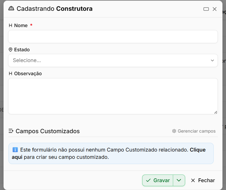Click inside the Observação text area
Screen dimensions: 226x190
pos(113,96)
